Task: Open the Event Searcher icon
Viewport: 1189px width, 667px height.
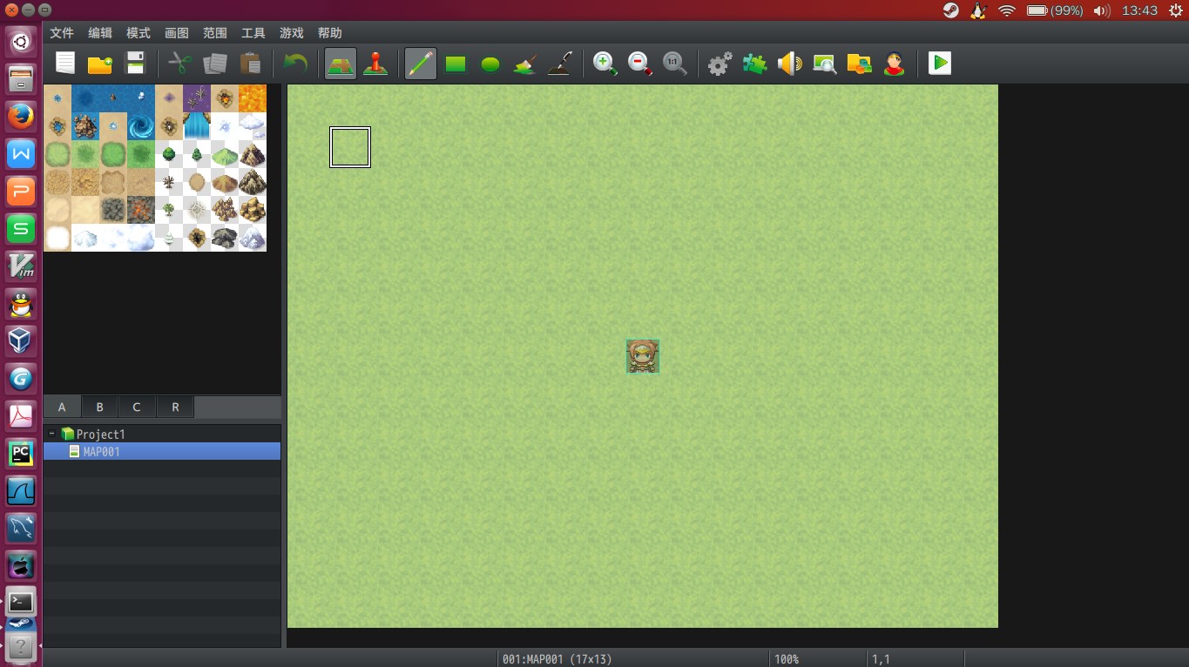Action: (x=824, y=64)
